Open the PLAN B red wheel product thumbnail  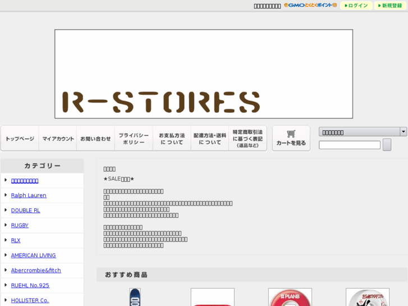coord(290,297)
